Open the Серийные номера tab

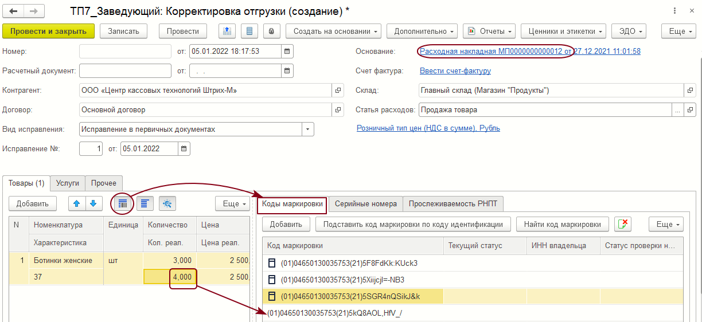tap(365, 203)
